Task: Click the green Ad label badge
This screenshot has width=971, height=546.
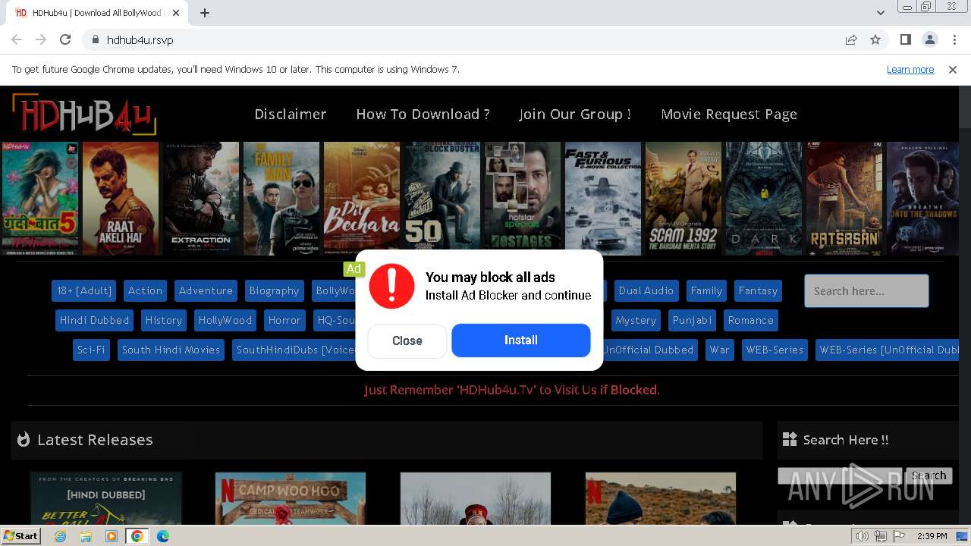Action: coord(354,269)
